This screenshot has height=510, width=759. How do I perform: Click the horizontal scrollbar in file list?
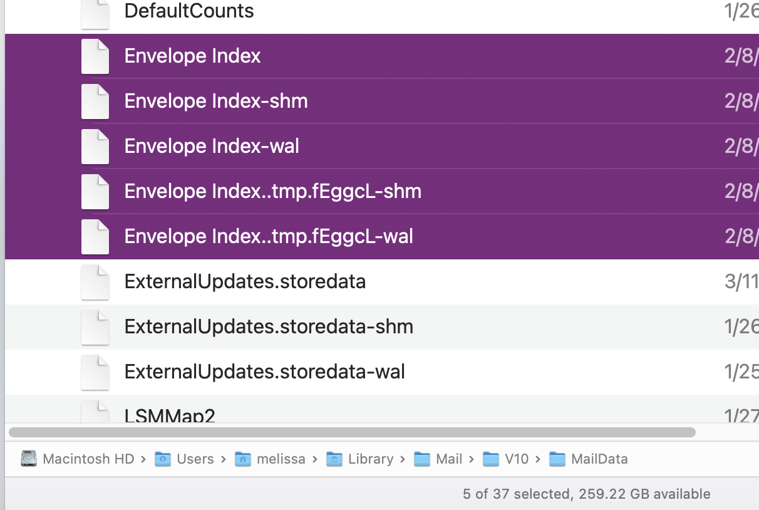(x=352, y=432)
